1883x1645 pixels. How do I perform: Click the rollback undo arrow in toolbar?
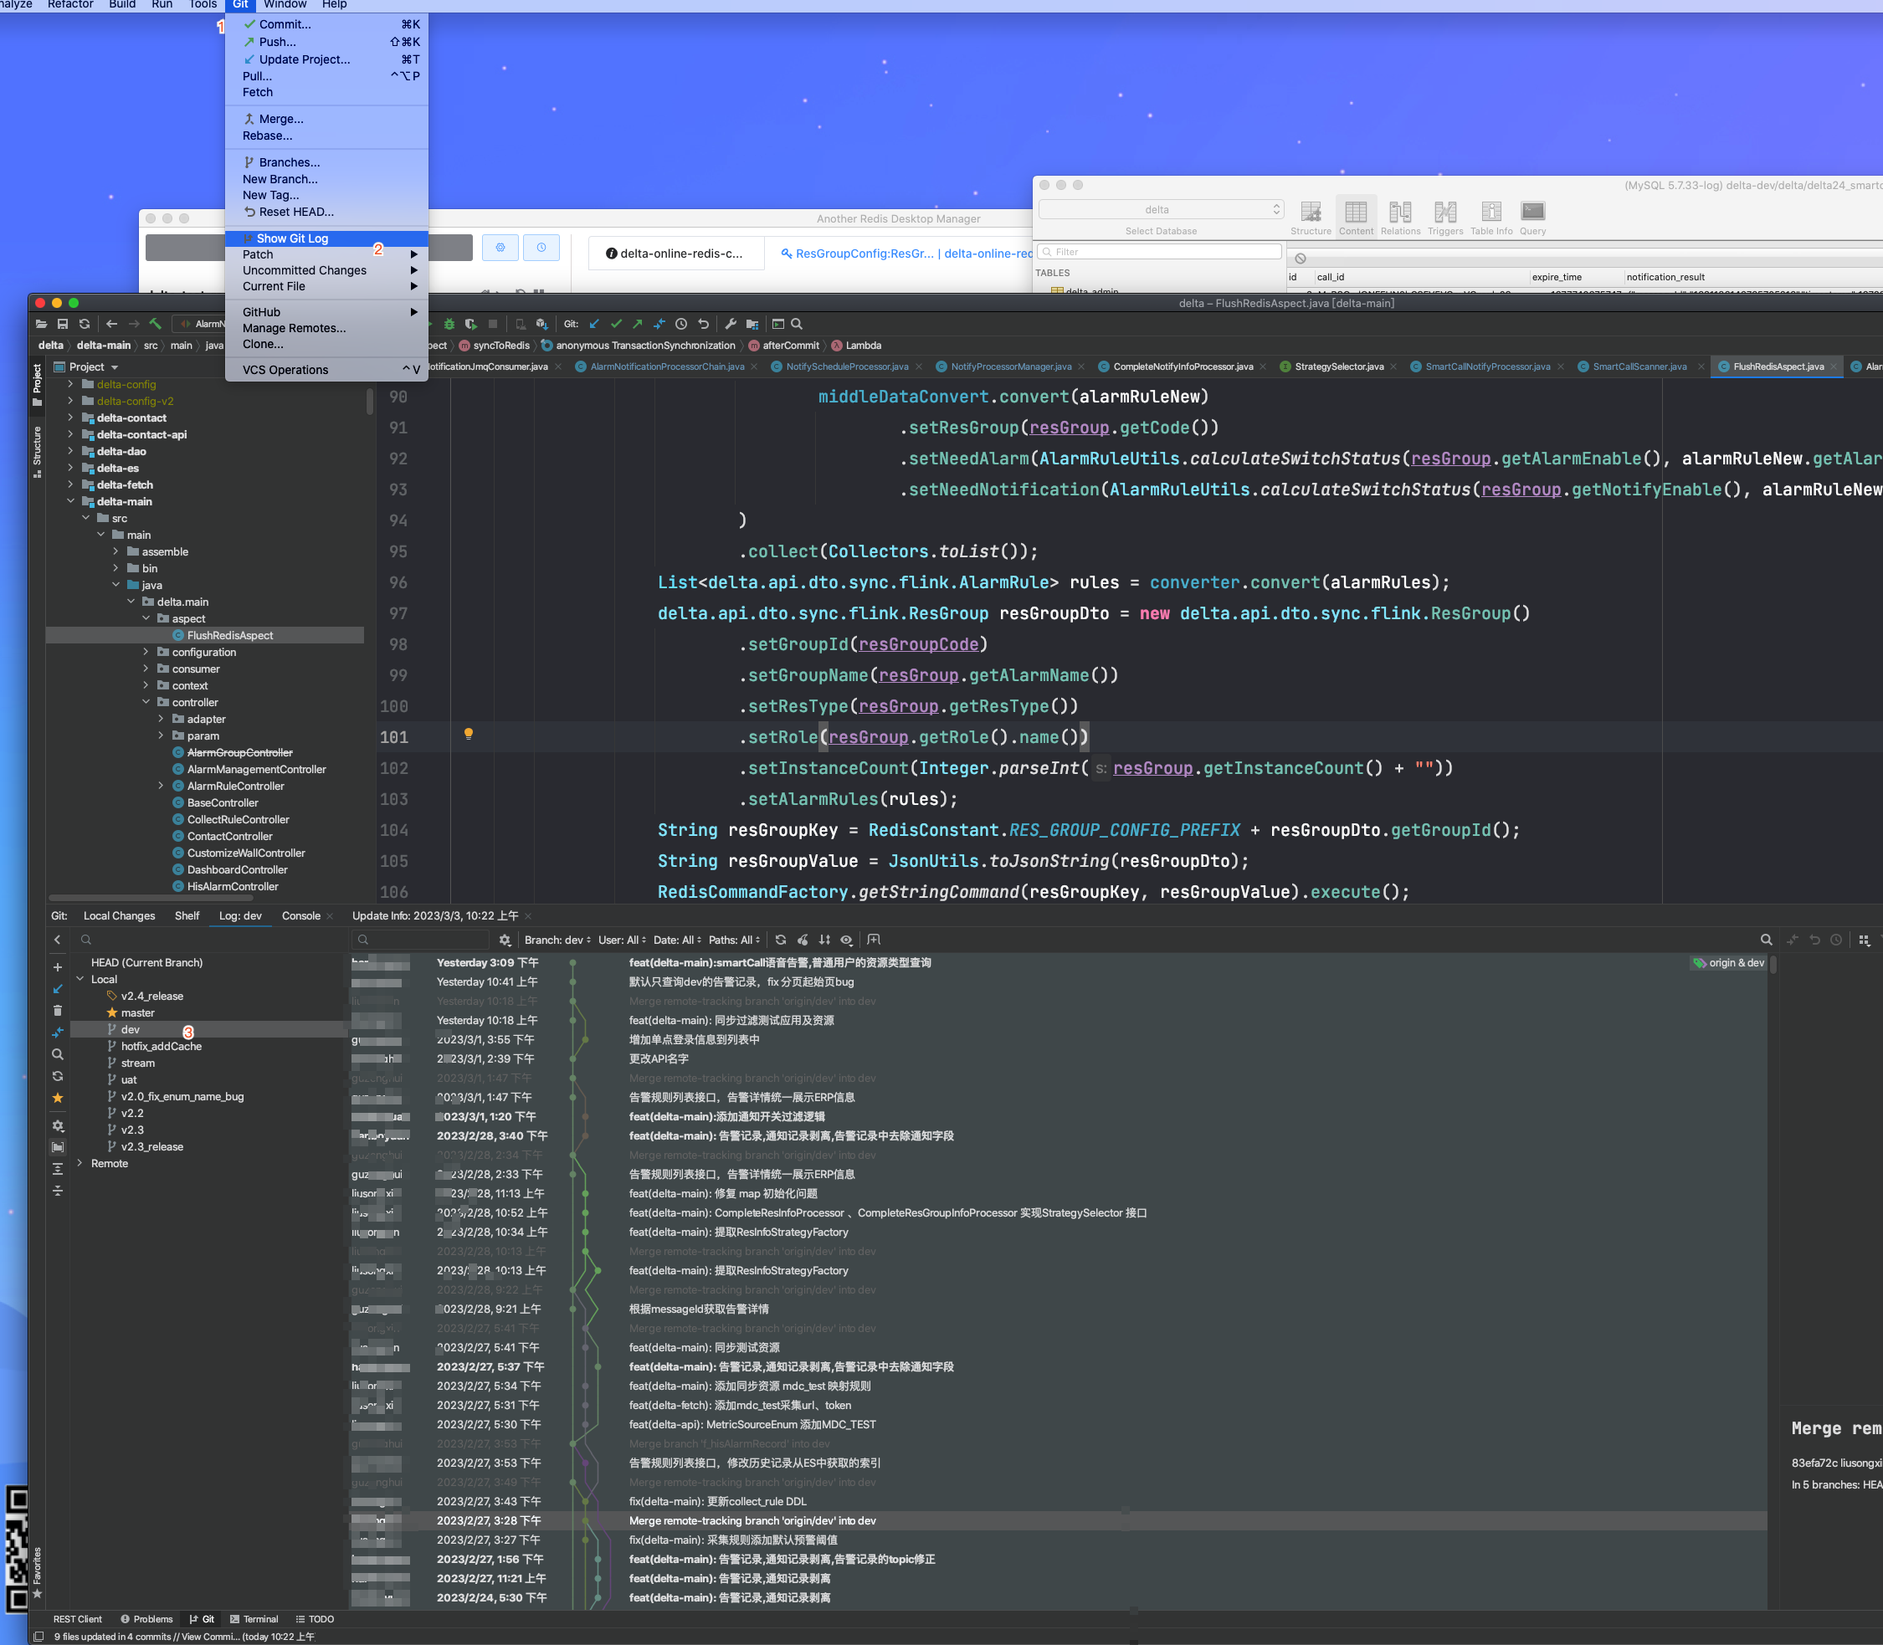pyautogui.click(x=703, y=324)
